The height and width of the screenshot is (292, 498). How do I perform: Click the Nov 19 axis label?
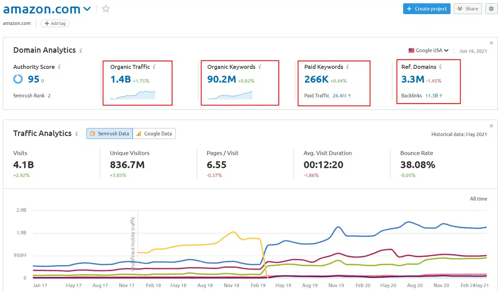pyautogui.click(x=336, y=285)
